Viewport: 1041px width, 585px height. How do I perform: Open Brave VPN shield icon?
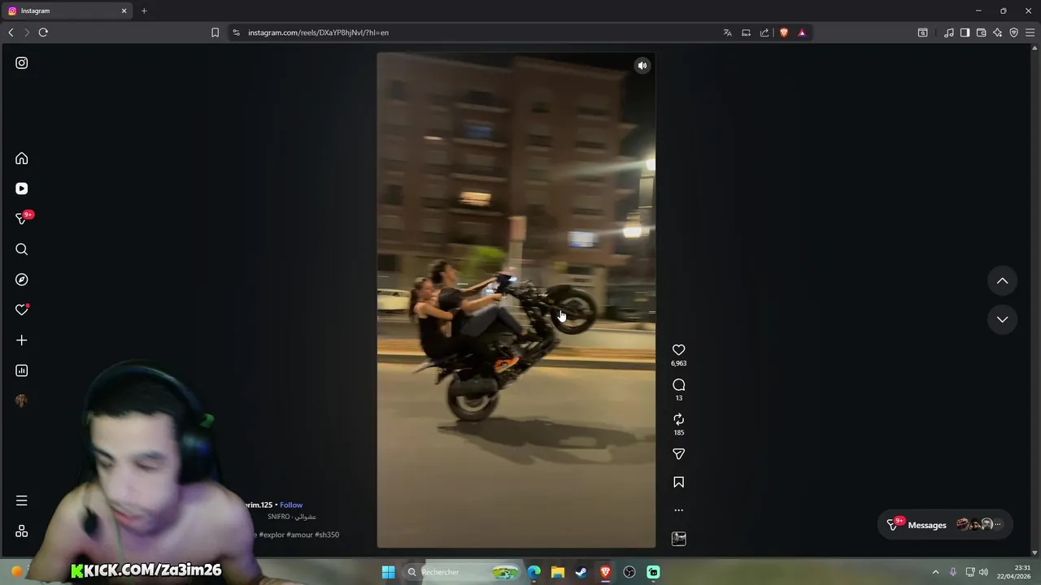coord(1013,32)
